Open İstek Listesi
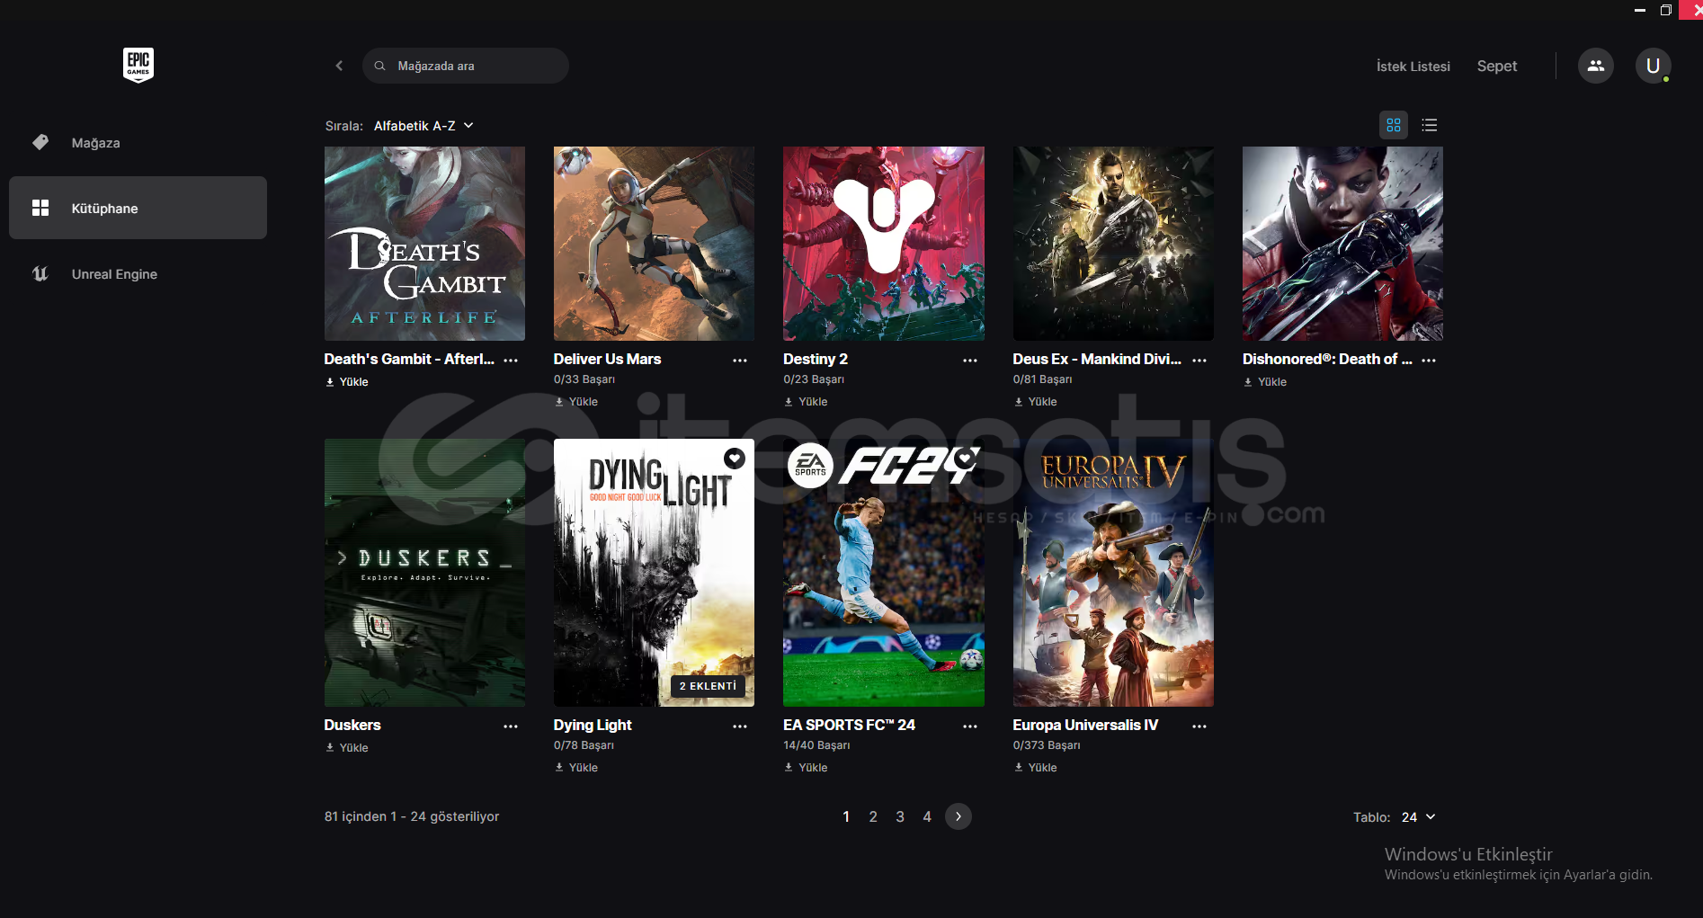Screen dimensions: 1703x918 (1413, 67)
